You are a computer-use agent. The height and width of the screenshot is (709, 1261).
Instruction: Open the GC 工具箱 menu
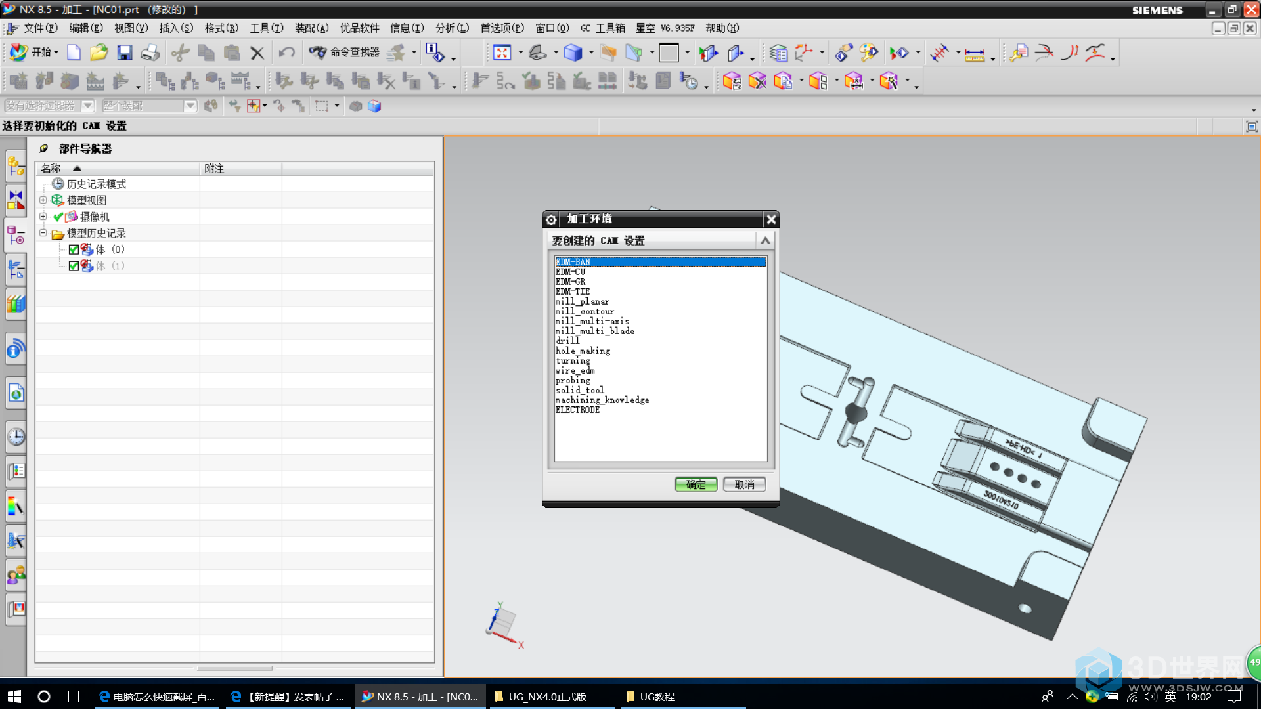(x=602, y=28)
